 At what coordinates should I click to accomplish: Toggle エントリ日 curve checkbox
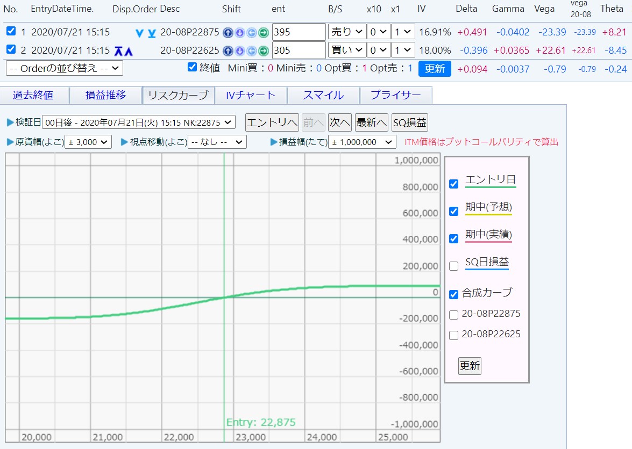[x=454, y=184]
